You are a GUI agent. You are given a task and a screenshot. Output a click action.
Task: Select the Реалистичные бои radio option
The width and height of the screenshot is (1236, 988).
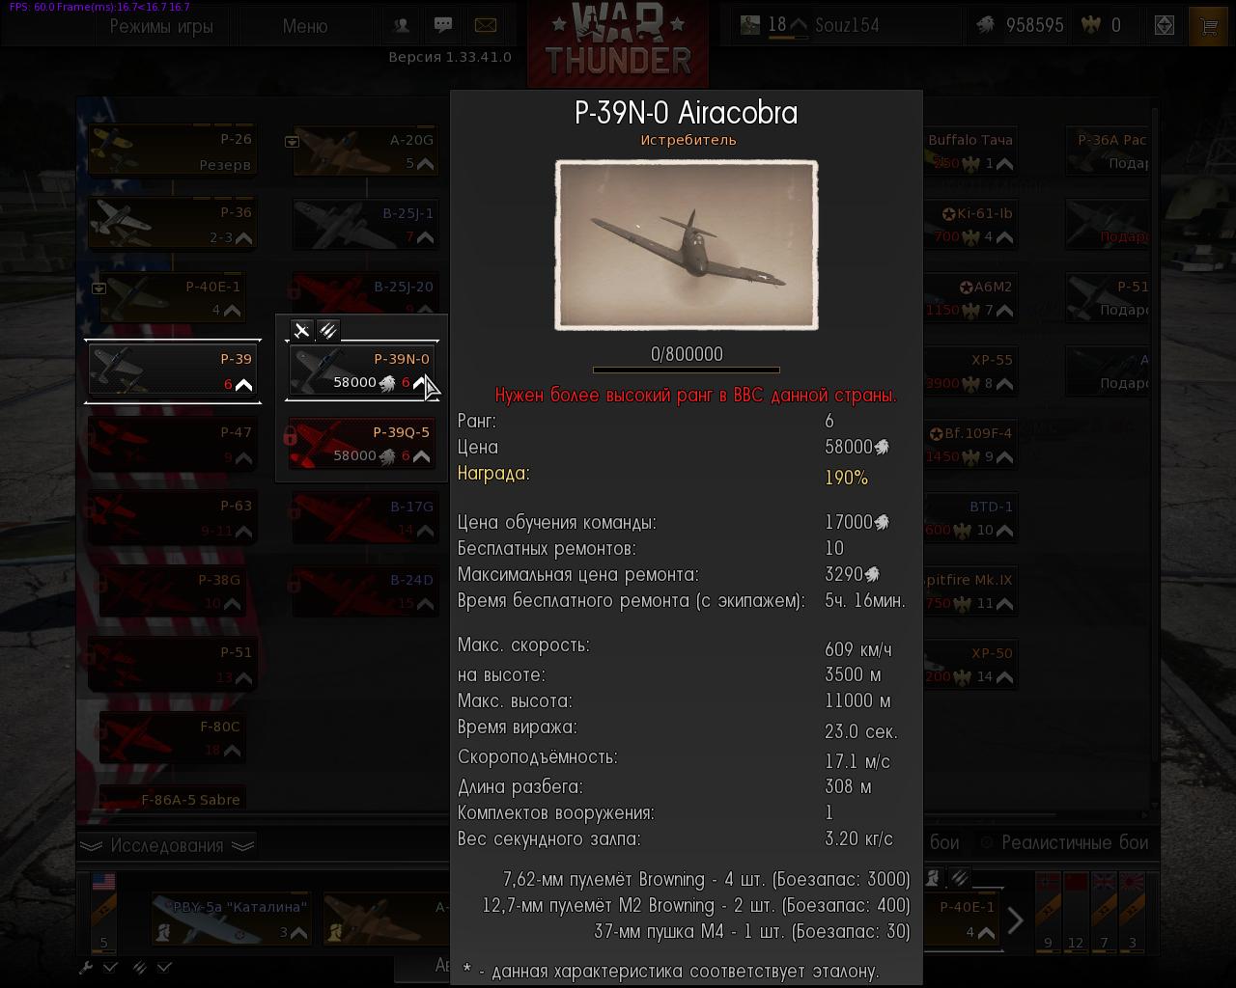[x=1066, y=842]
